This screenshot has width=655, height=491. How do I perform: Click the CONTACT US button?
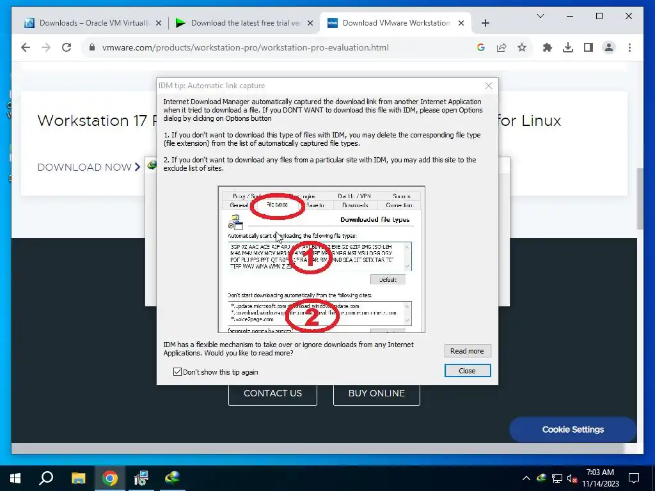tap(272, 394)
